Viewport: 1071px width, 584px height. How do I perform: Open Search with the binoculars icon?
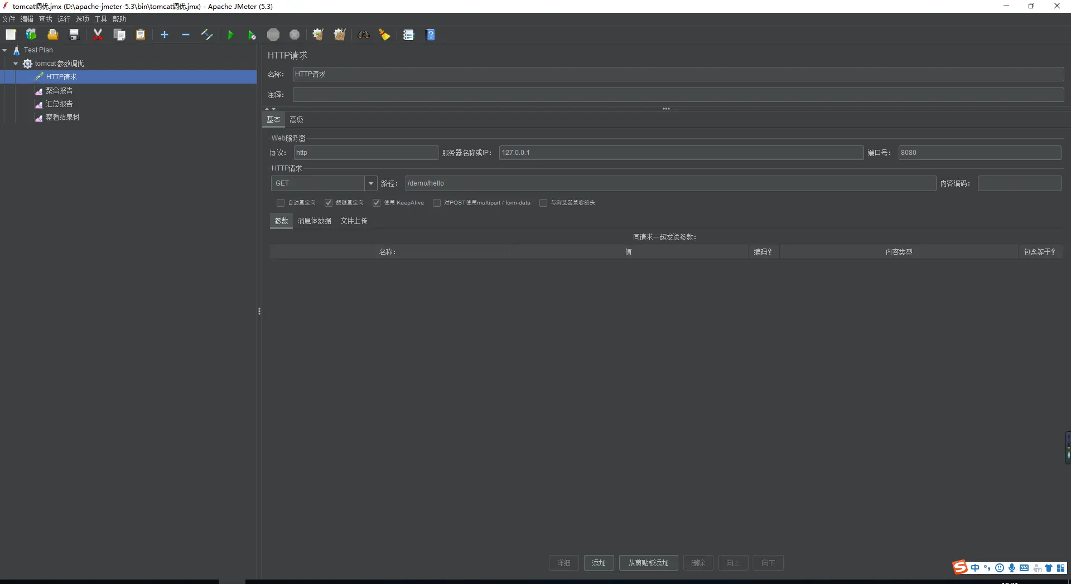tap(364, 35)
